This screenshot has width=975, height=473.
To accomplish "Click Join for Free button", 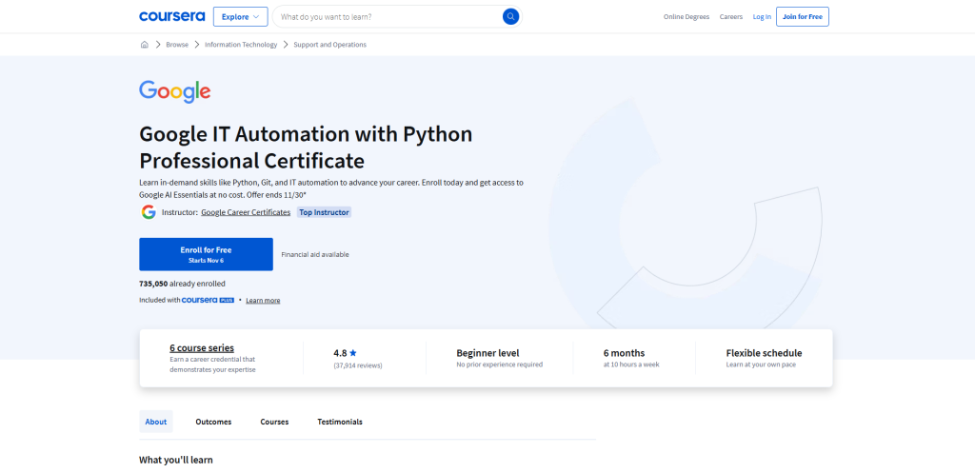I will [802, 17].
